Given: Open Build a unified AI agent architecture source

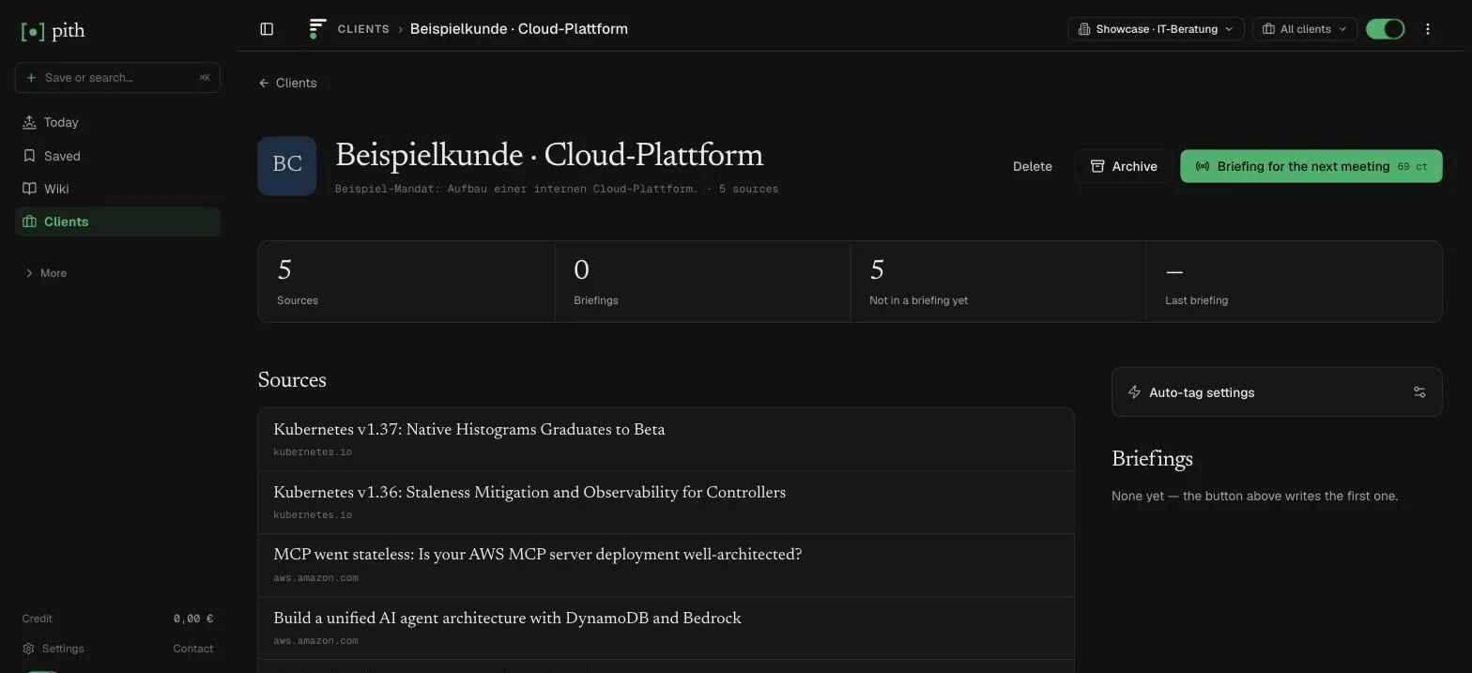Looking at the screenshot, I should (666, 628).
